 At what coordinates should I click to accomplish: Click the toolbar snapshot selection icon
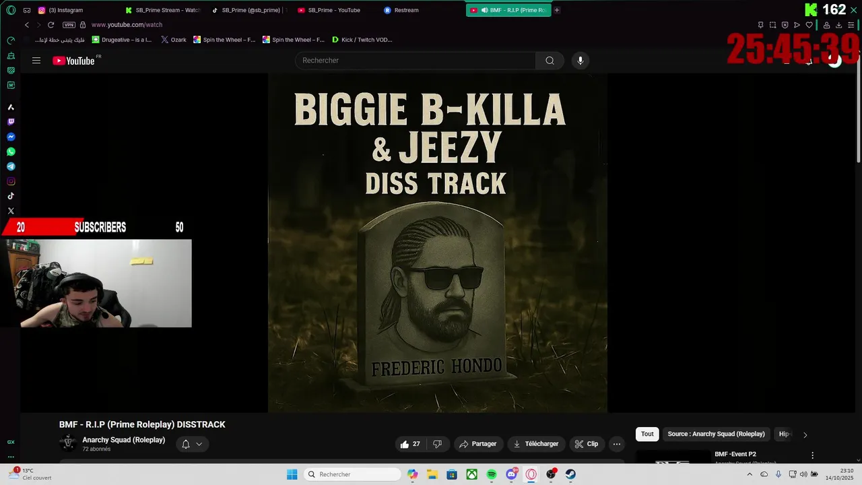tap(772, 25)
